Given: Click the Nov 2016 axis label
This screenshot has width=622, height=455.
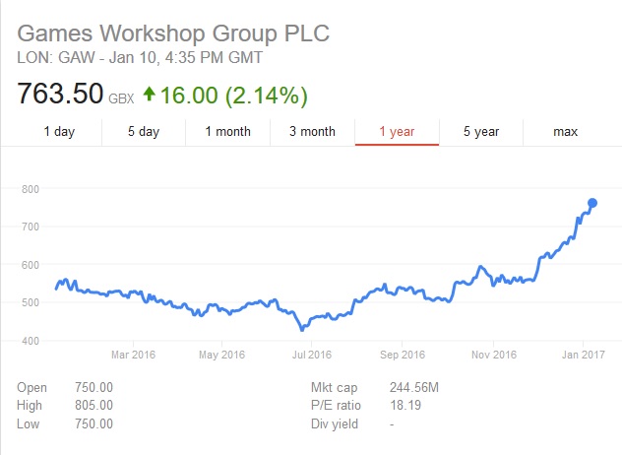Looking at the screenshot, I should (494, 355).
